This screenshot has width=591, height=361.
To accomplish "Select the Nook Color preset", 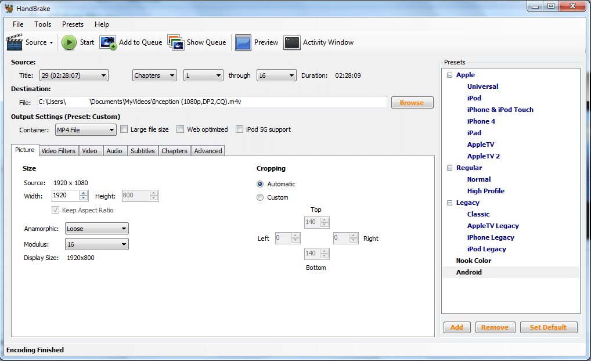I will click(474, 261).
